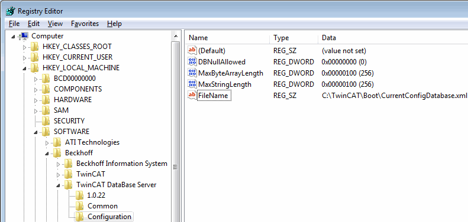Collapse the Beckhoff node arrow
Screen dimensions: 468x222
coord(47,154)
